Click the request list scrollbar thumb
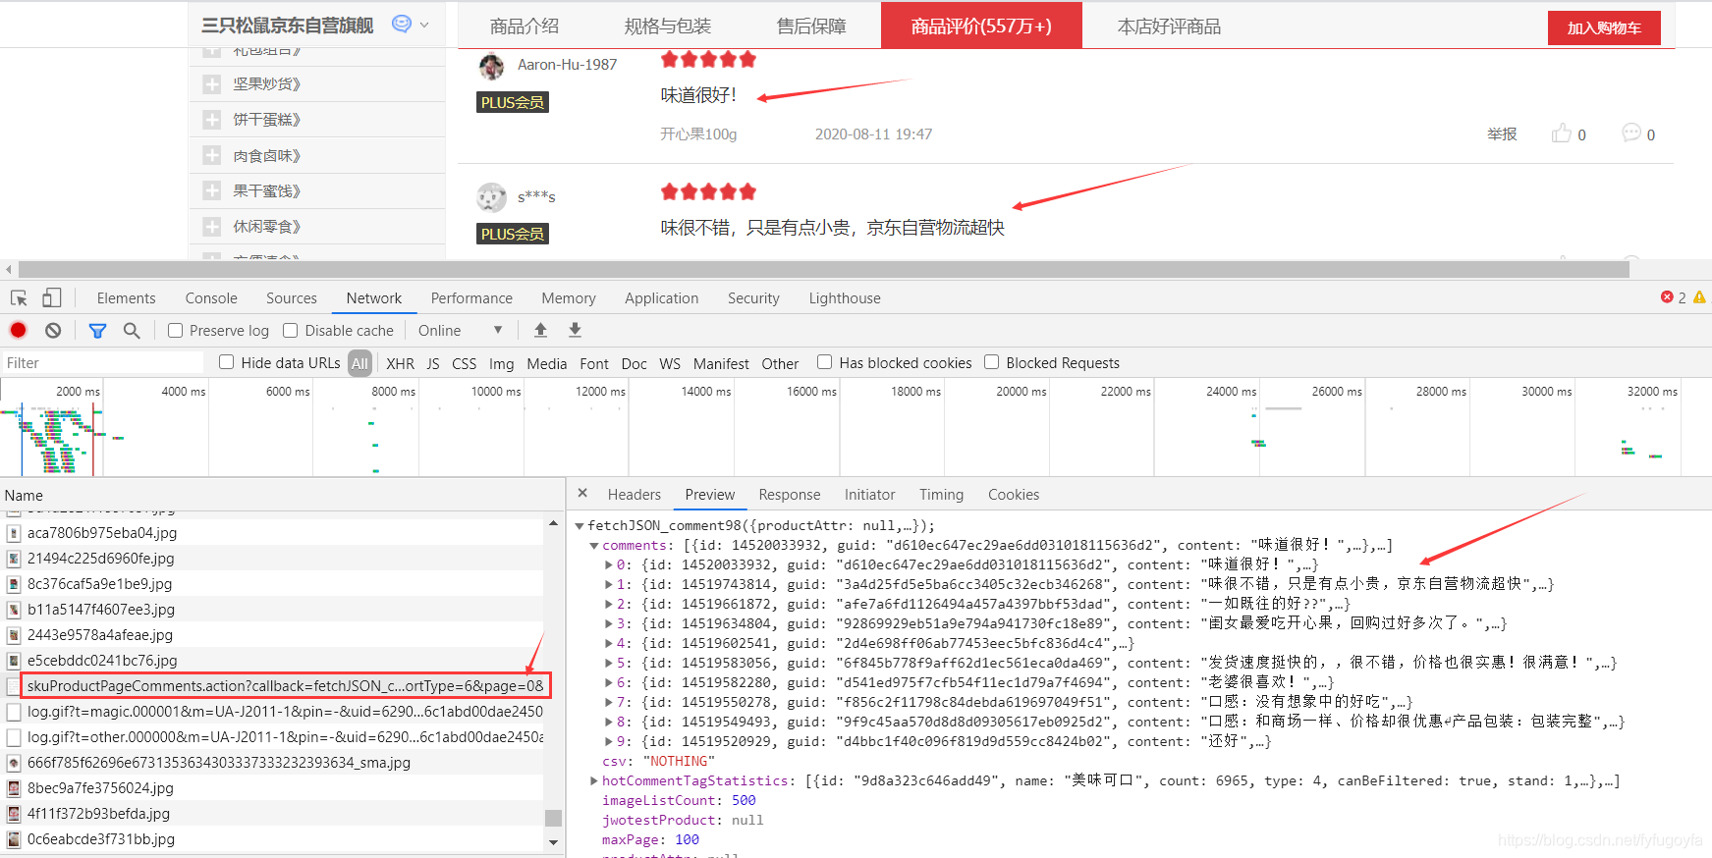Screen dimensions: 1712x858 coord(553,818)
